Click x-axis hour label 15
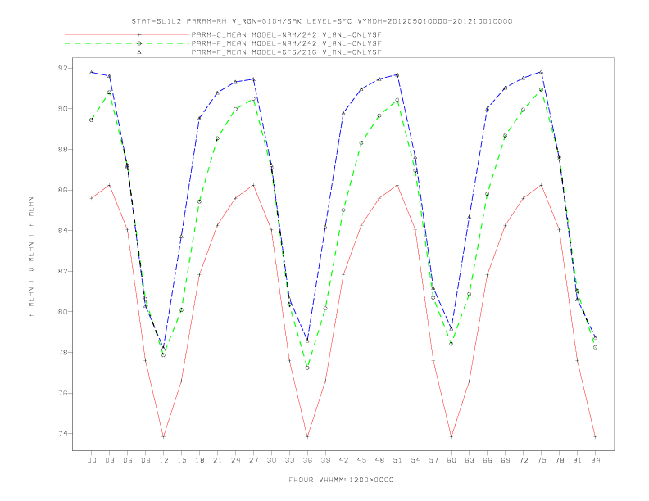This screenshot has width=649, height=501. coord(181,460)
